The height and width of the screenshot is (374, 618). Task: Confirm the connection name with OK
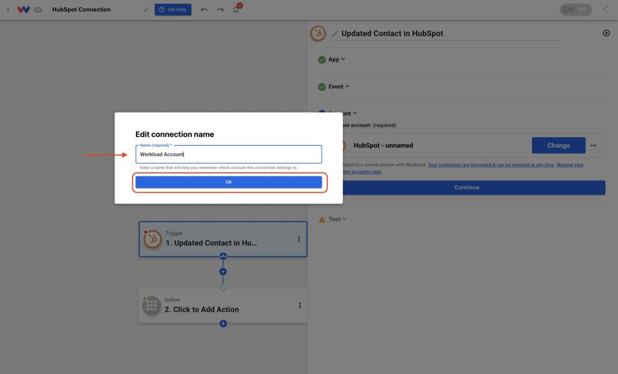click(x=229, y=182)
